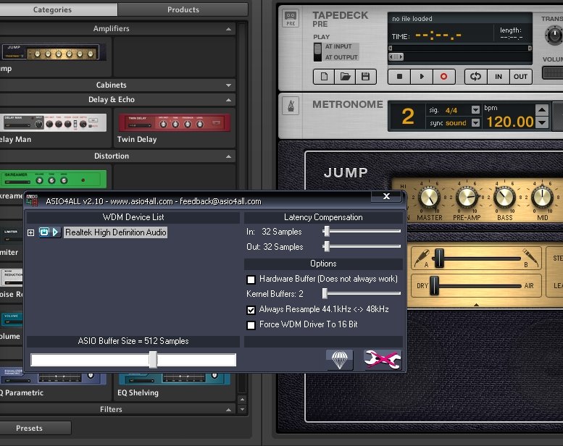Close the ASIO4ALL window
This screenshot has width=563, height=446.
pyautogui.click(x=386, y=196)
